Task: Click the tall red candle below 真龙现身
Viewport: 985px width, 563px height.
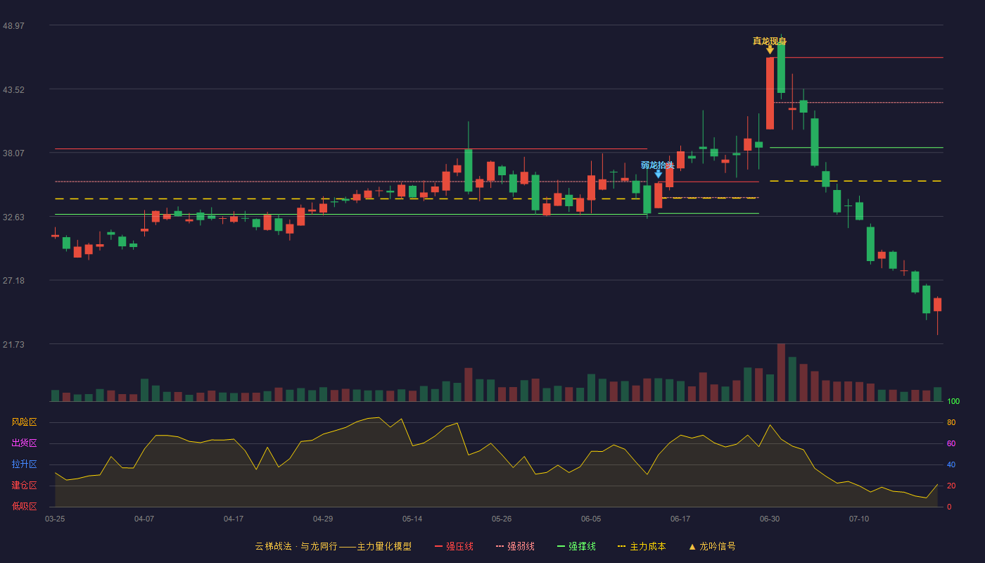Action: click(770, 94)
